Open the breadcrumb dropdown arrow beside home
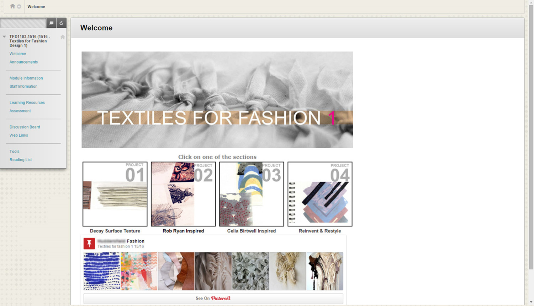This screenshot has width=534, height=306. coord(19,6)
